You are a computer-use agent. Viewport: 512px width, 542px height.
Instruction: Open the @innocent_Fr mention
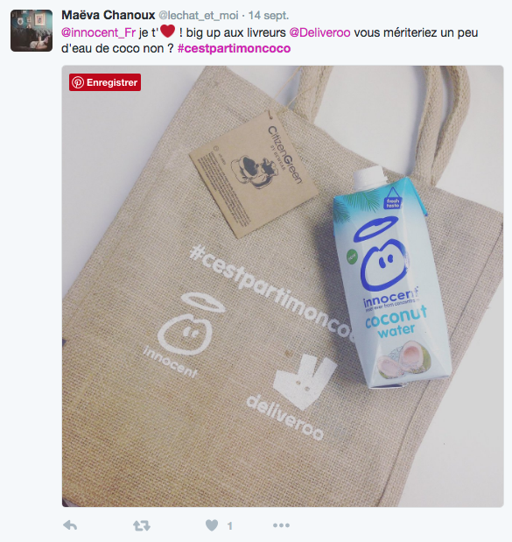(98, 33)
